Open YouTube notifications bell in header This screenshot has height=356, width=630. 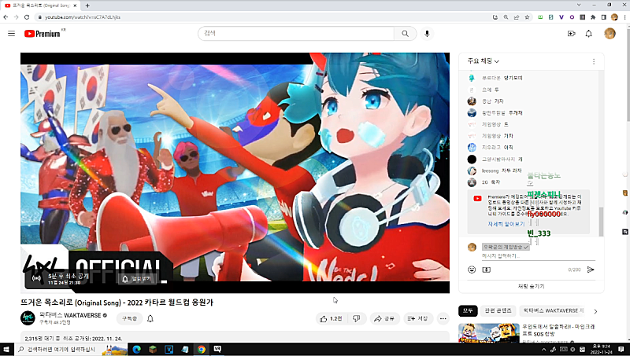[588, 34]
